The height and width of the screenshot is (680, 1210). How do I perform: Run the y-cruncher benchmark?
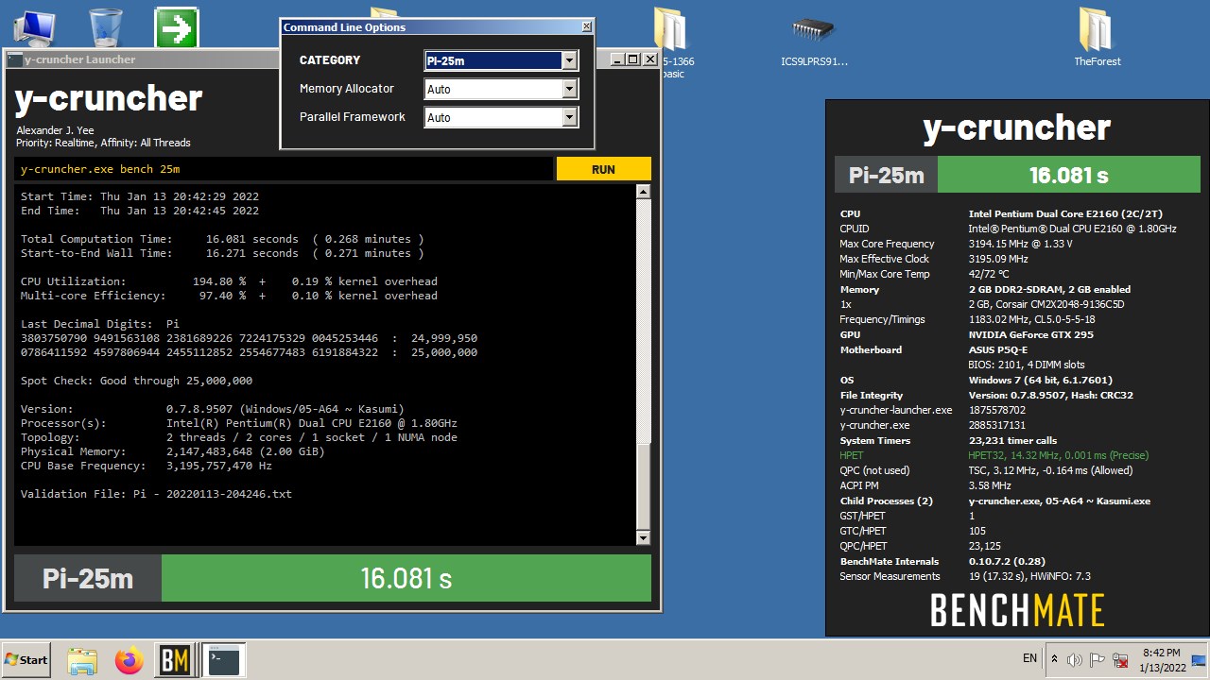603,169
